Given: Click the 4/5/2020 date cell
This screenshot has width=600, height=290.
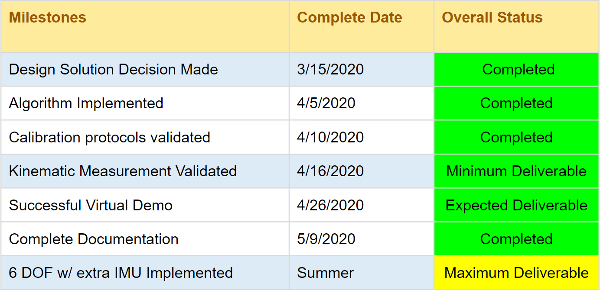Looking at the screenshot, I should [326, 103].
